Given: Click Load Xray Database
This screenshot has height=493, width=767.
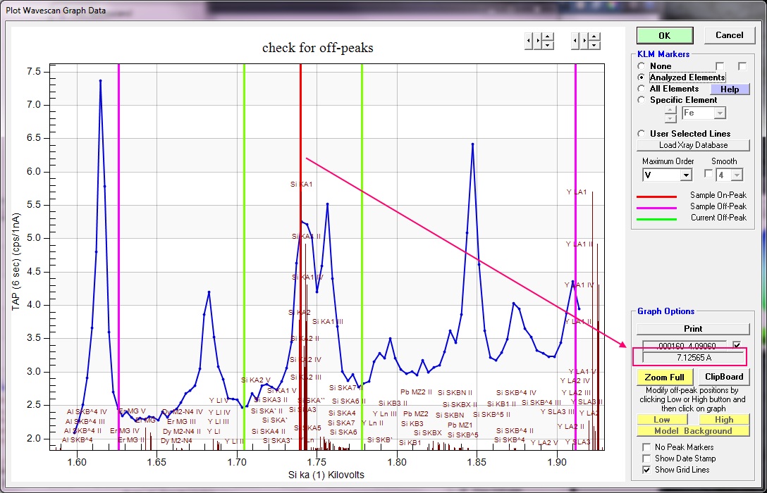Looking at the screenshot, I should tap(692, 145).
